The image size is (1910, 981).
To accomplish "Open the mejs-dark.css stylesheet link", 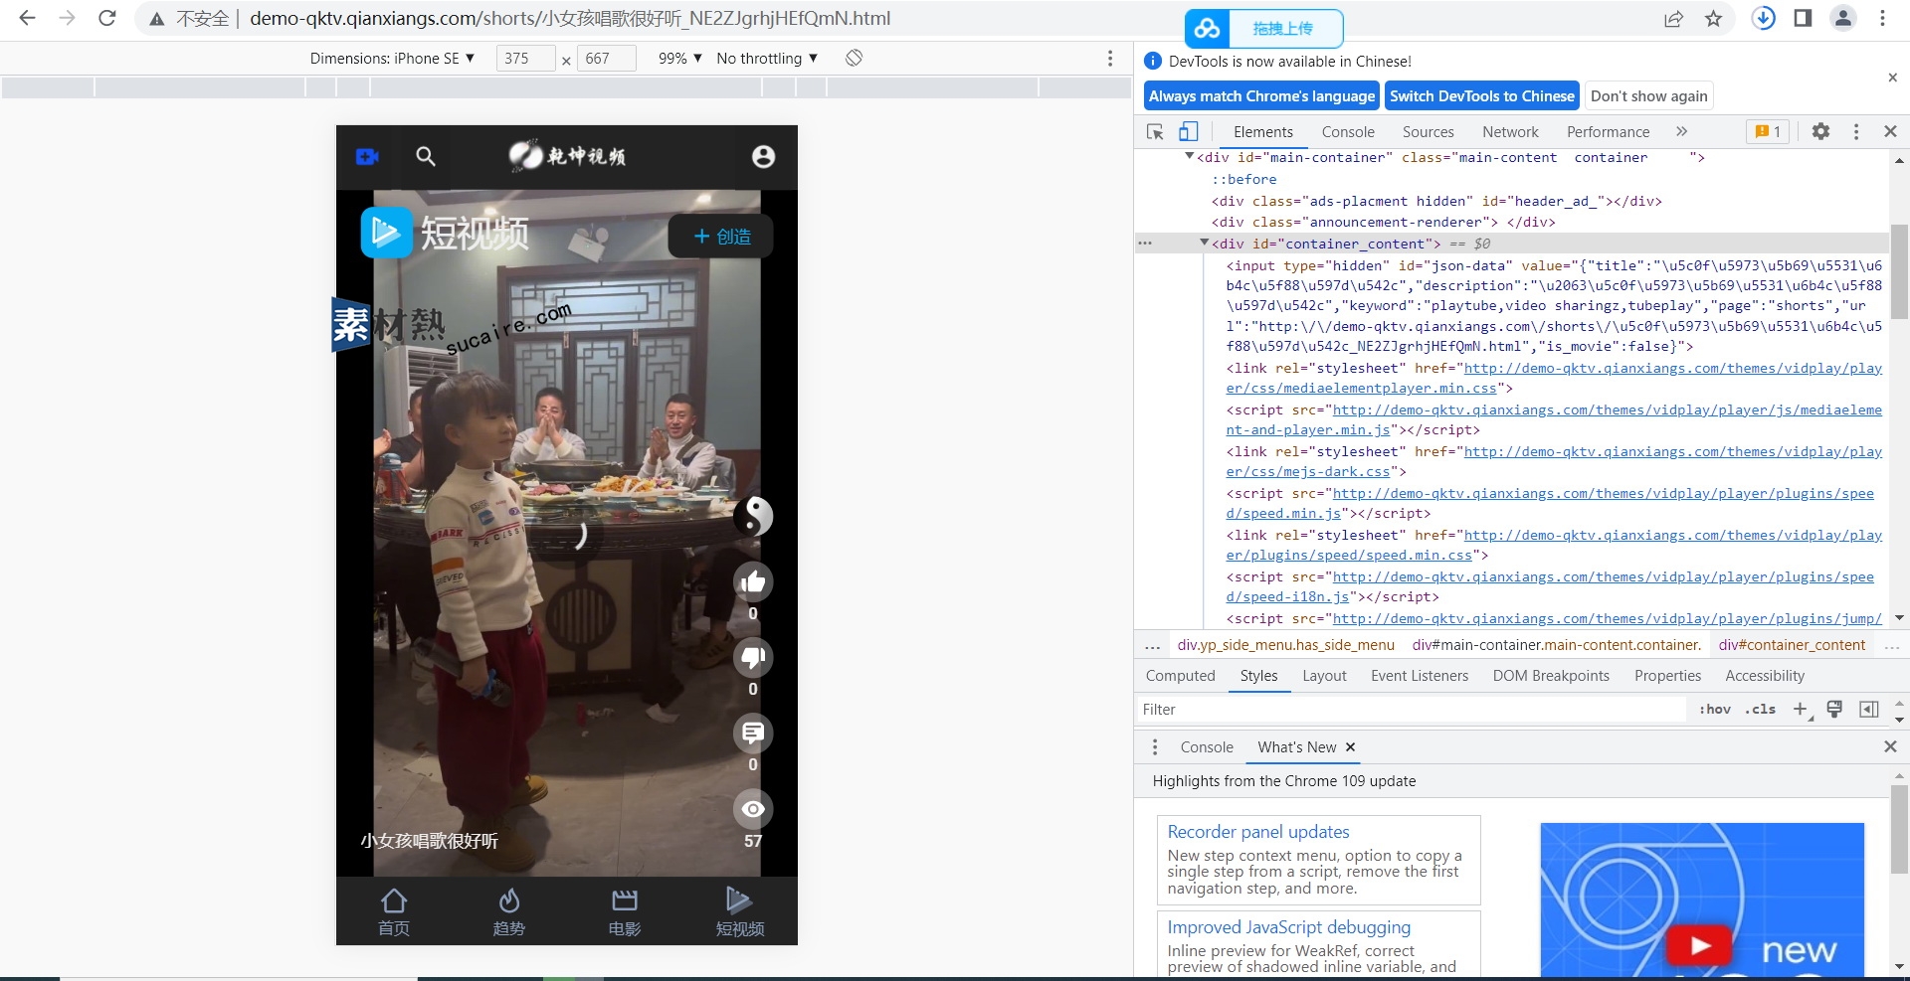I will coord(1554,461).
